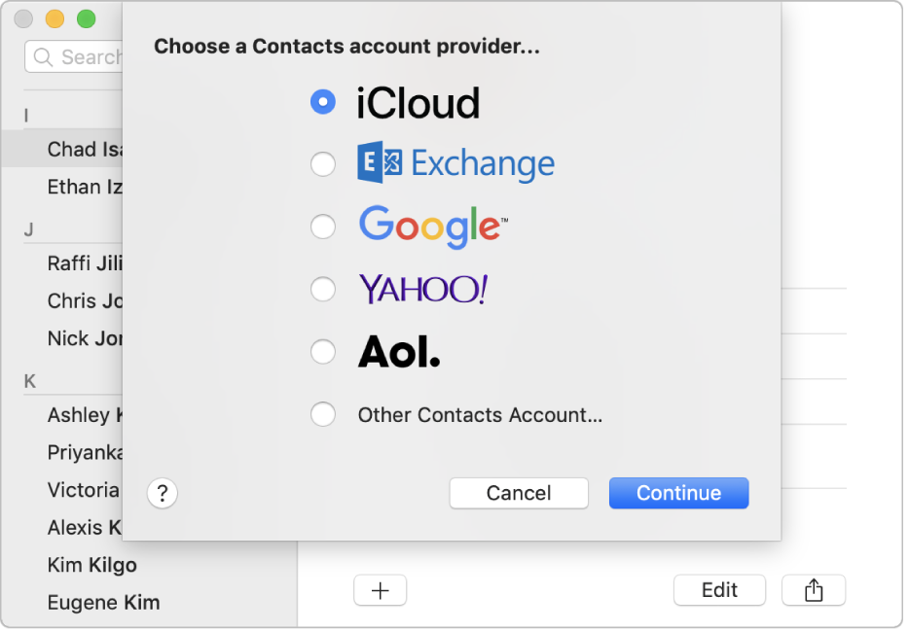Image resolution: width=909 pixels, height=631 pixels.
Task: Select the Yahoo account radio button
Action: tap(323, 289)
